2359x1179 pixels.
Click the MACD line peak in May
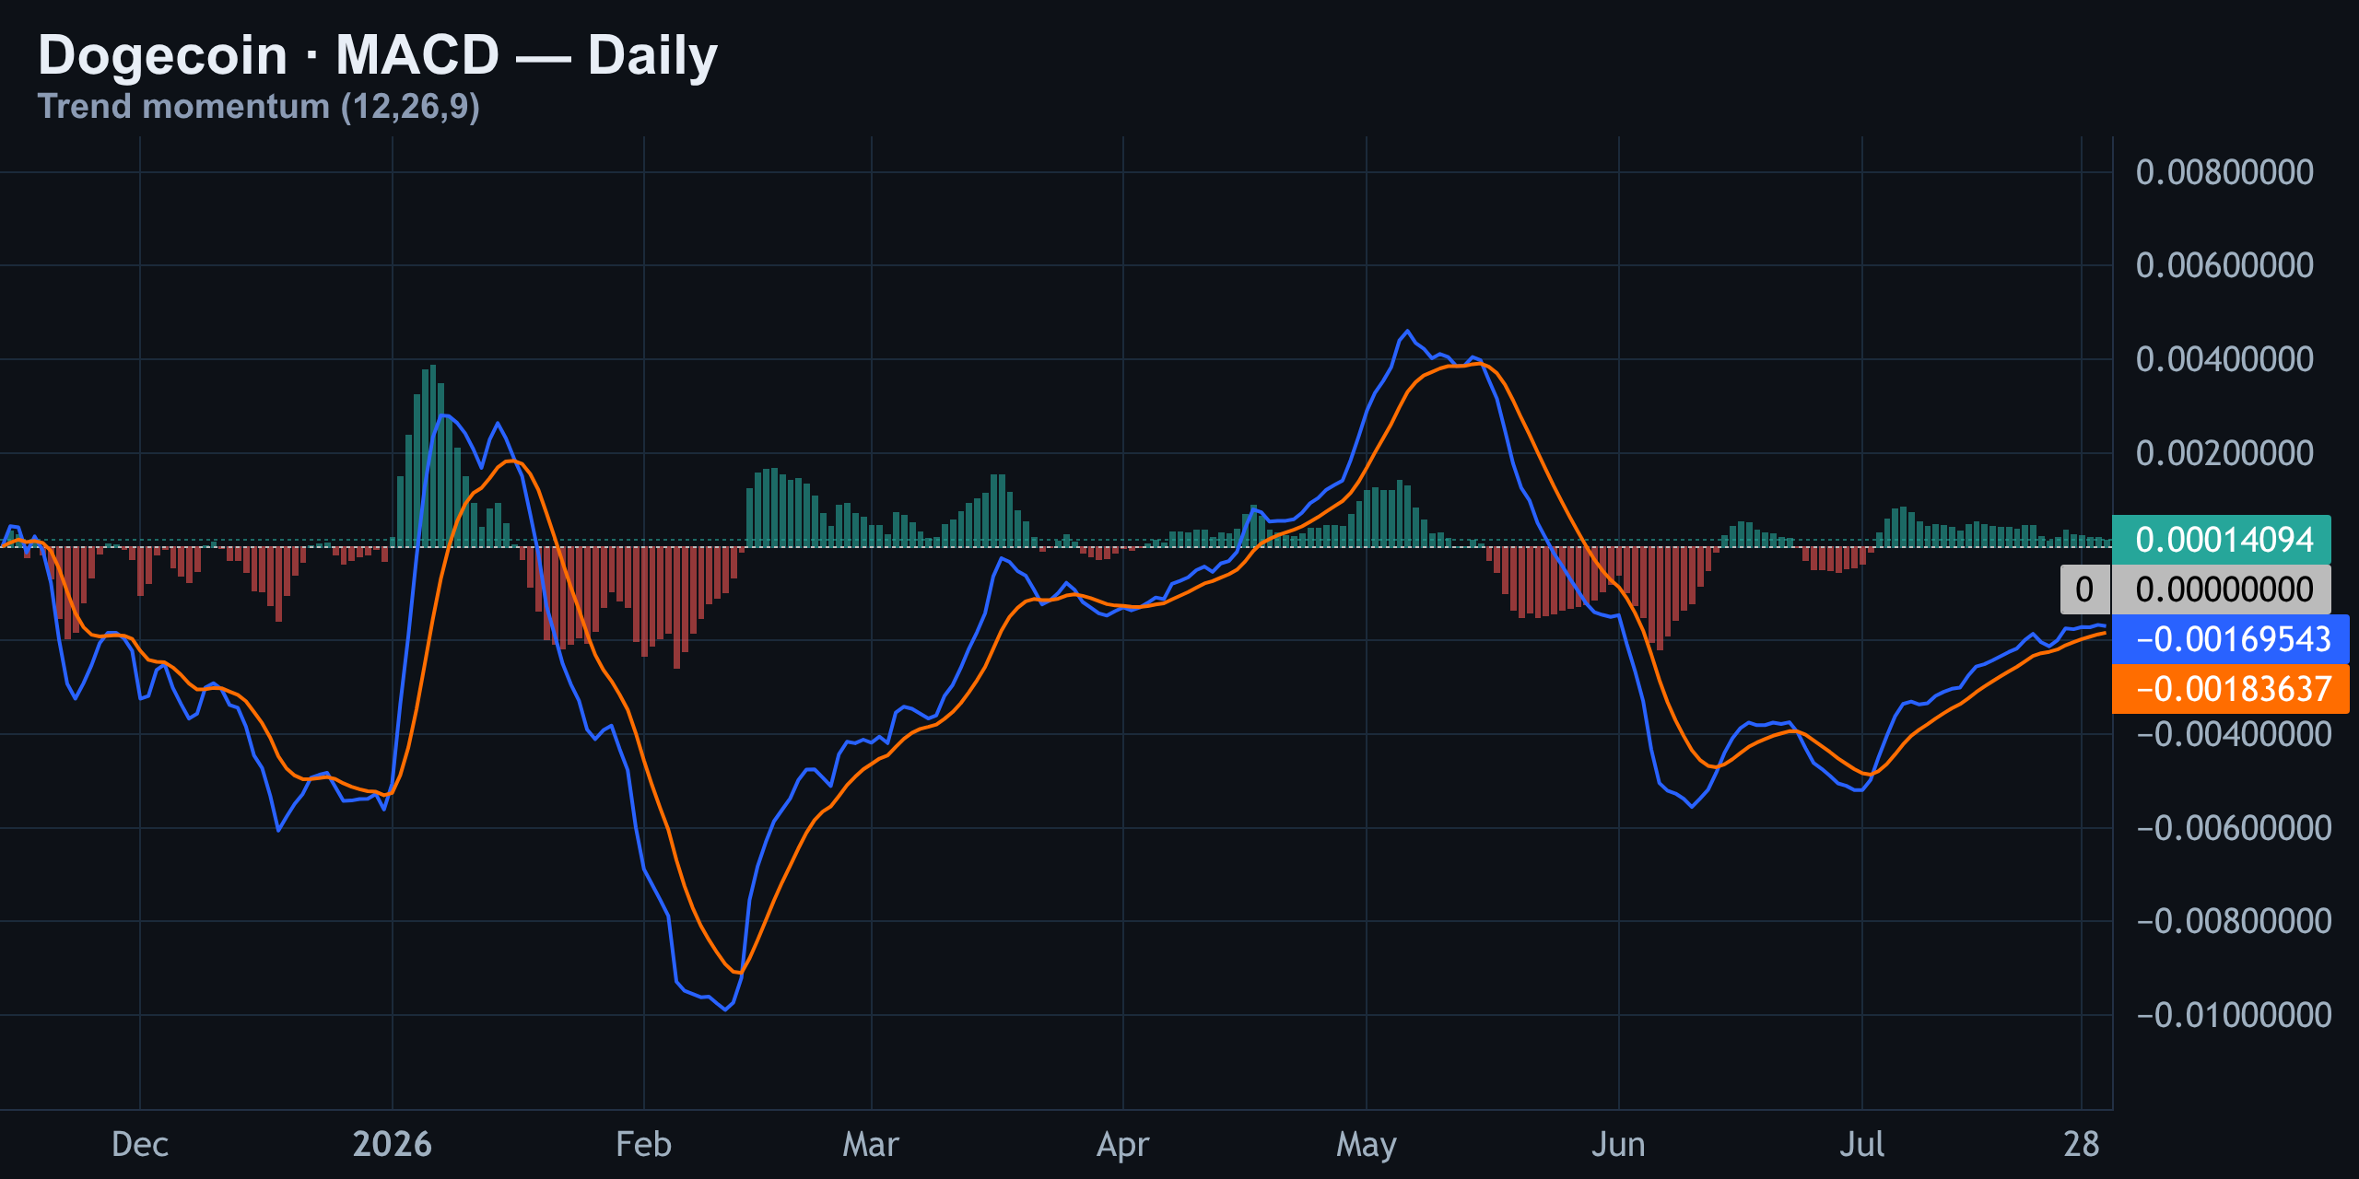click(1407, 331)
